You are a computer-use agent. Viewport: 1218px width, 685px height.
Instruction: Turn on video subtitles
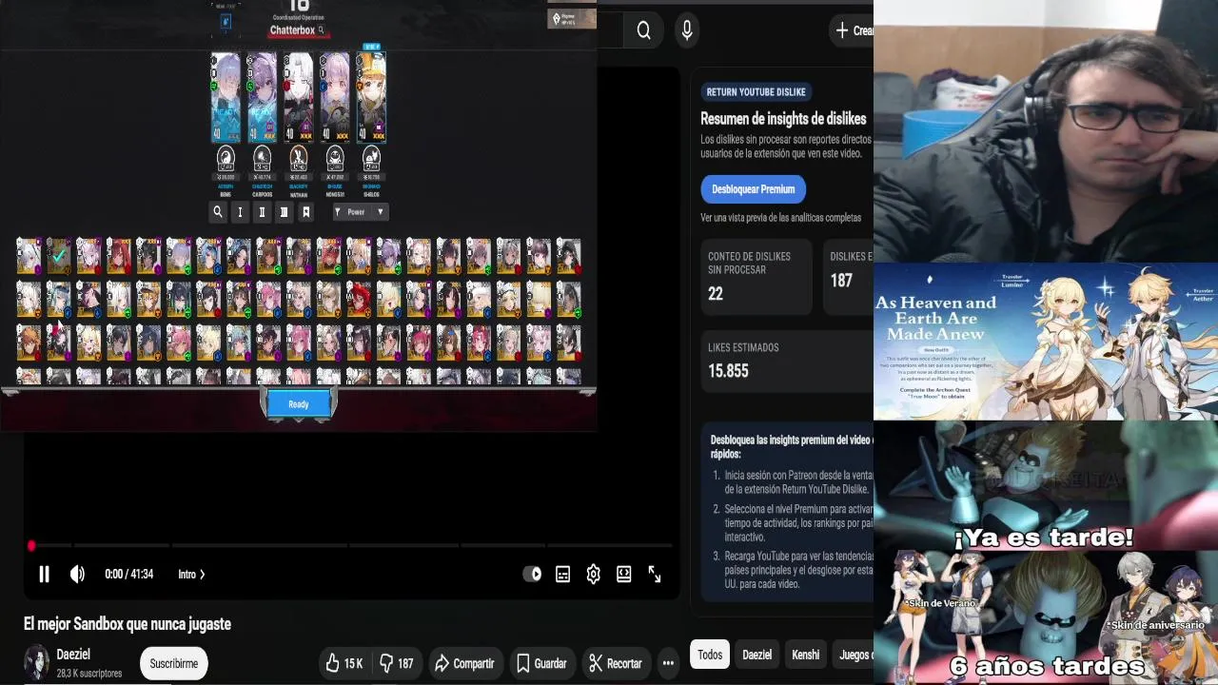(563, 574)
